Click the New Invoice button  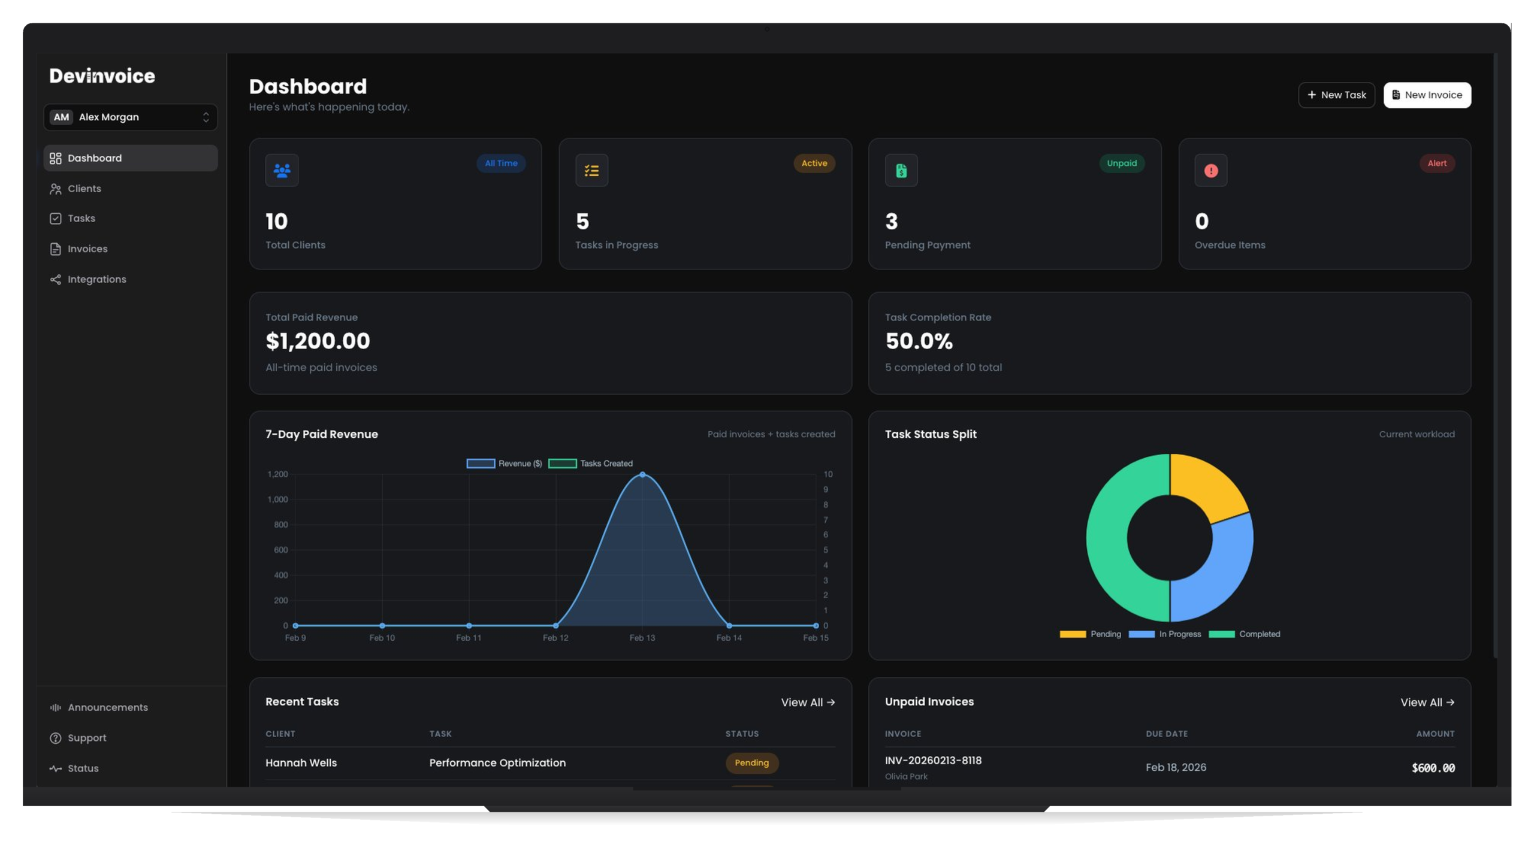tap(1427, 95)
